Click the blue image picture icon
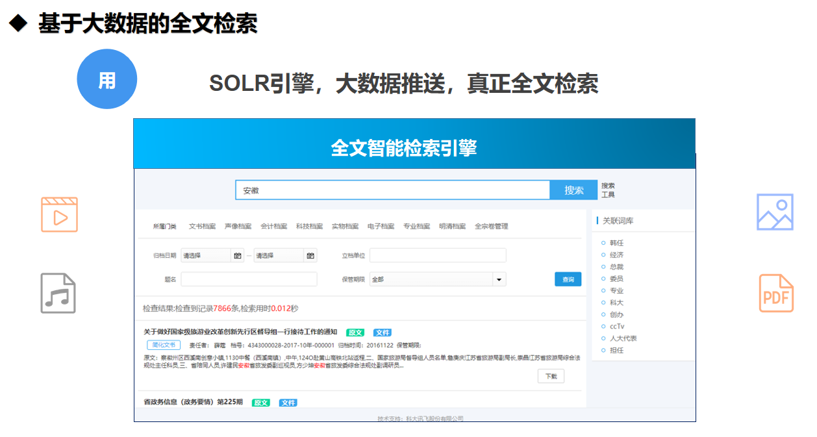Viewport: 817px width, 437px height. pos(775,212)
